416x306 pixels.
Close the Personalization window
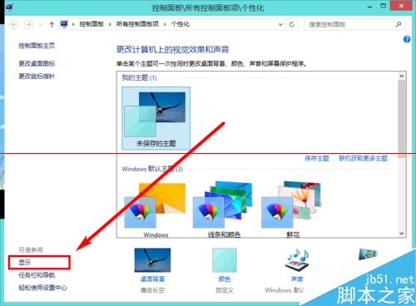click(401, 6)
